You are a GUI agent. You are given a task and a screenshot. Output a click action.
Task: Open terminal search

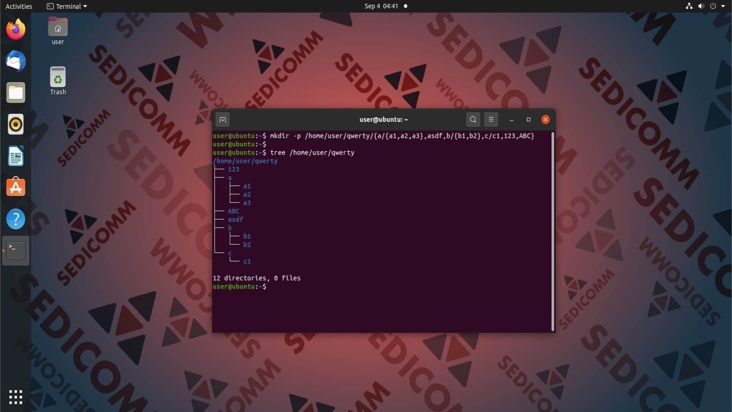coord(473,120)
